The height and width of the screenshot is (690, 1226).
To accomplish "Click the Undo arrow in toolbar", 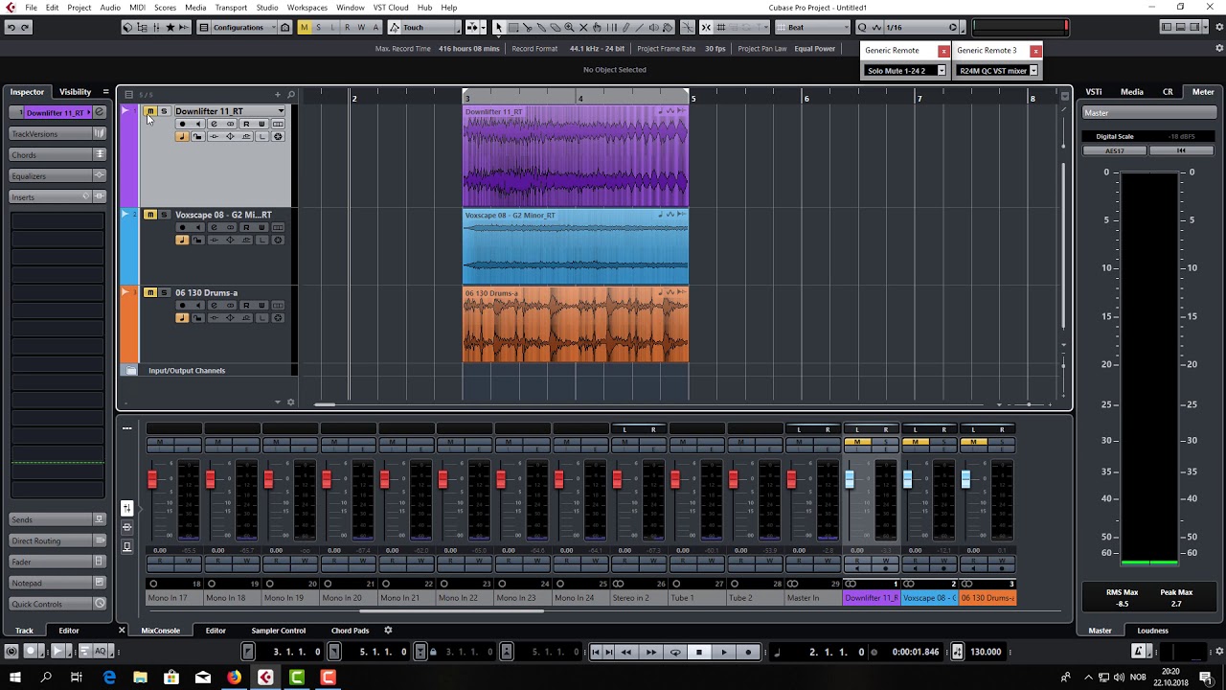I will tap(11, 27).
